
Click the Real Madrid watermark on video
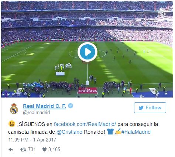click(x=162, y=13)
